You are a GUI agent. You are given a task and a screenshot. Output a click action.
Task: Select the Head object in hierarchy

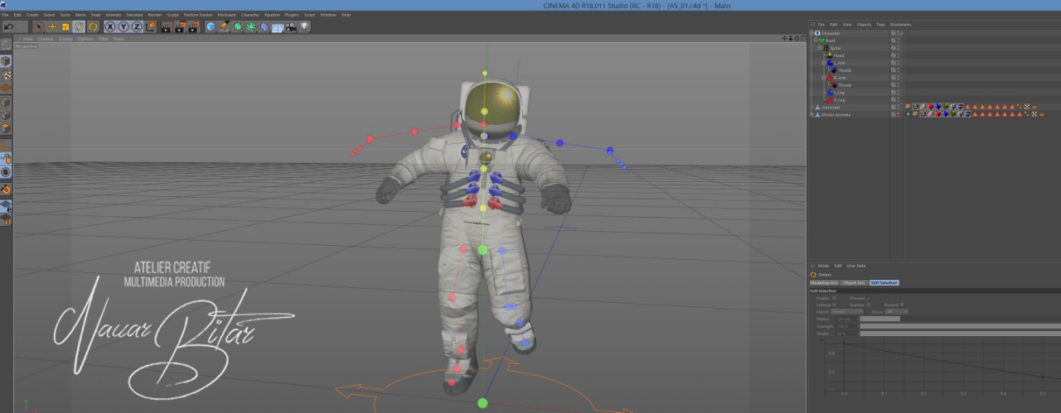(x=839, y=55)
